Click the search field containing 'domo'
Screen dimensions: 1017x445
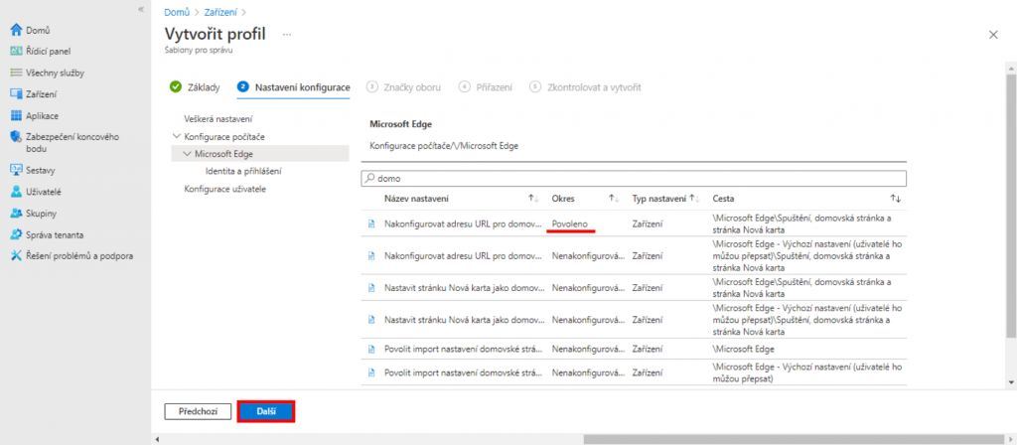click(x=636, y=178)
